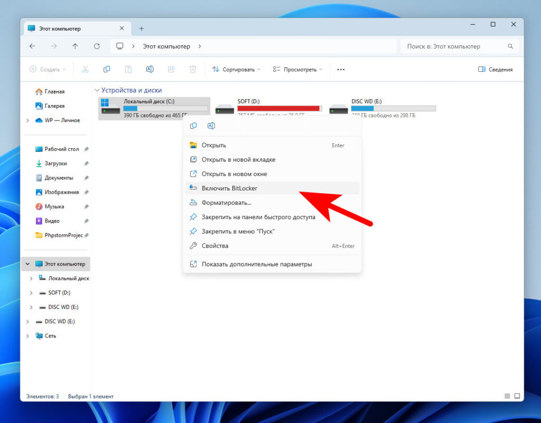Click the 'Элементов: 3' status text

pyautogui.click(x=42, y=397)
